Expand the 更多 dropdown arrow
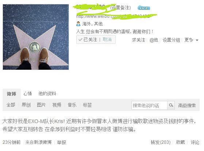Image resolution: width=204 pixels, height=151 pixels. [x=197, y=40]
